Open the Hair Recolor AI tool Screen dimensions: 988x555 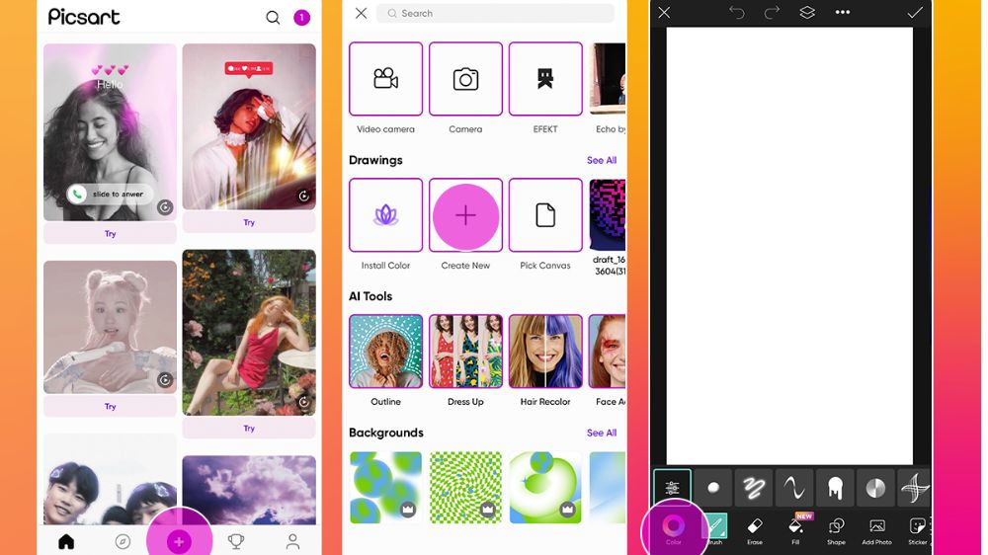(545, 351)
